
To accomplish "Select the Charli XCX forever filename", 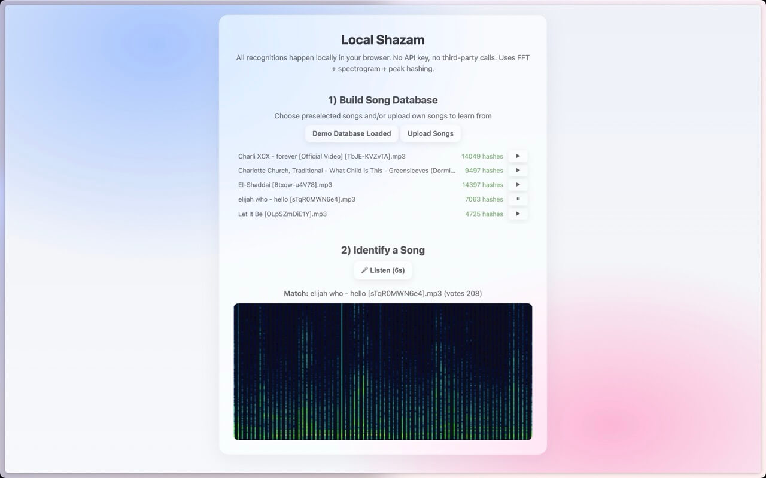I will coord(321,156).
